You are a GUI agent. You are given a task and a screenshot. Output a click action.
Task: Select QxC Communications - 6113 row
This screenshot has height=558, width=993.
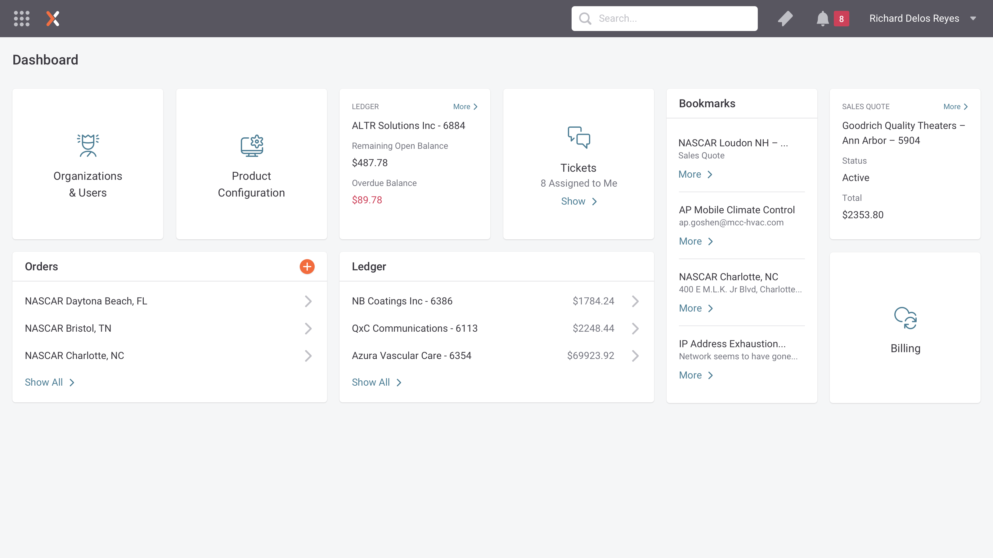click(496, 329)
